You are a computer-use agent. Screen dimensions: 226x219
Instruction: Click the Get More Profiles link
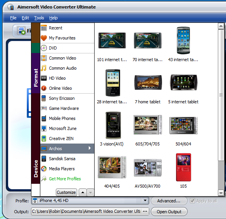point(65,179)
